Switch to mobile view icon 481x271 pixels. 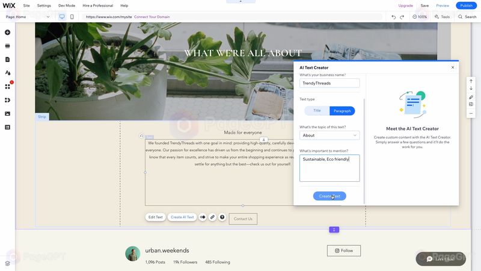click(72, 17)
